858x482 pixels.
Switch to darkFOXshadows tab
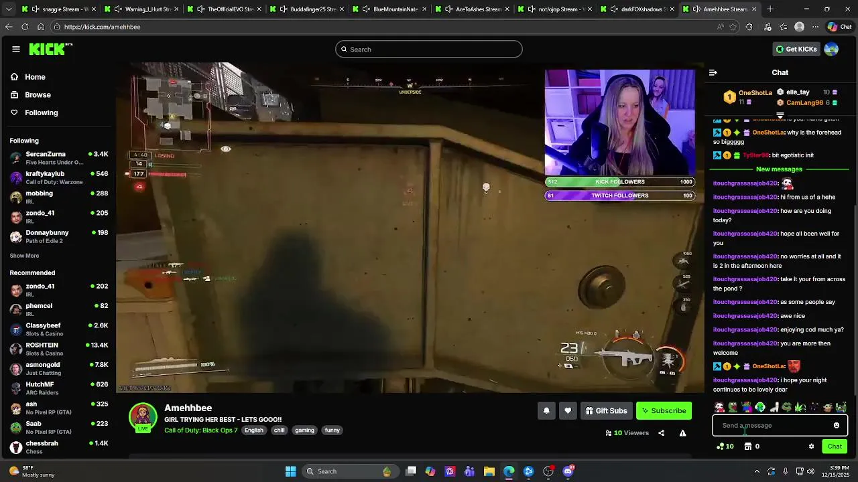638,9
